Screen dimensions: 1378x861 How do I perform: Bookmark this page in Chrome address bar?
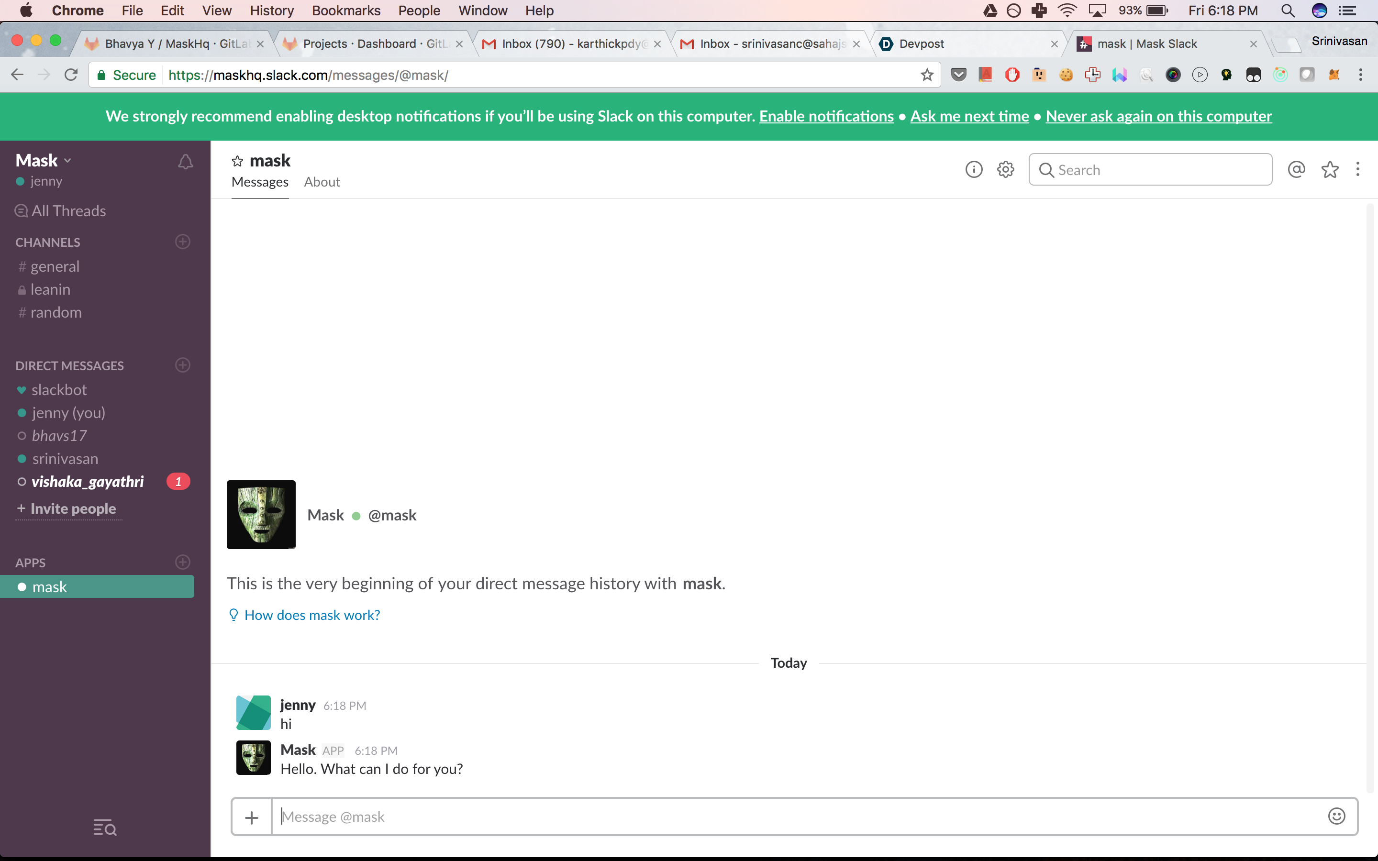point(927,75)
